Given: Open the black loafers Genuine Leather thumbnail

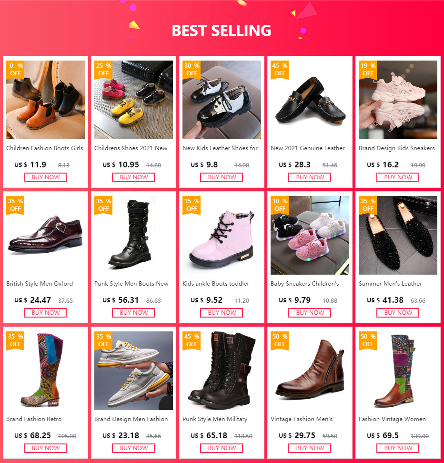Looking at the screenshot, I should click(x=310, y=100).
